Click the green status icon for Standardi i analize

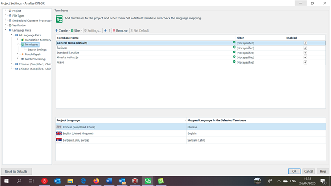click(x=234, y=52)
